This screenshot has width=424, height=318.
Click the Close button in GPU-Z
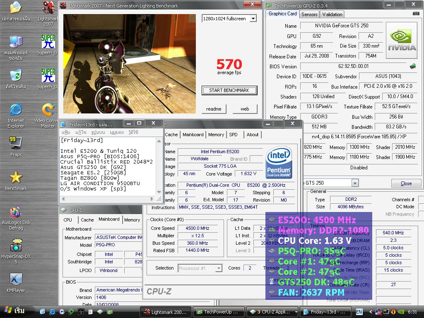tap(406, 183)
